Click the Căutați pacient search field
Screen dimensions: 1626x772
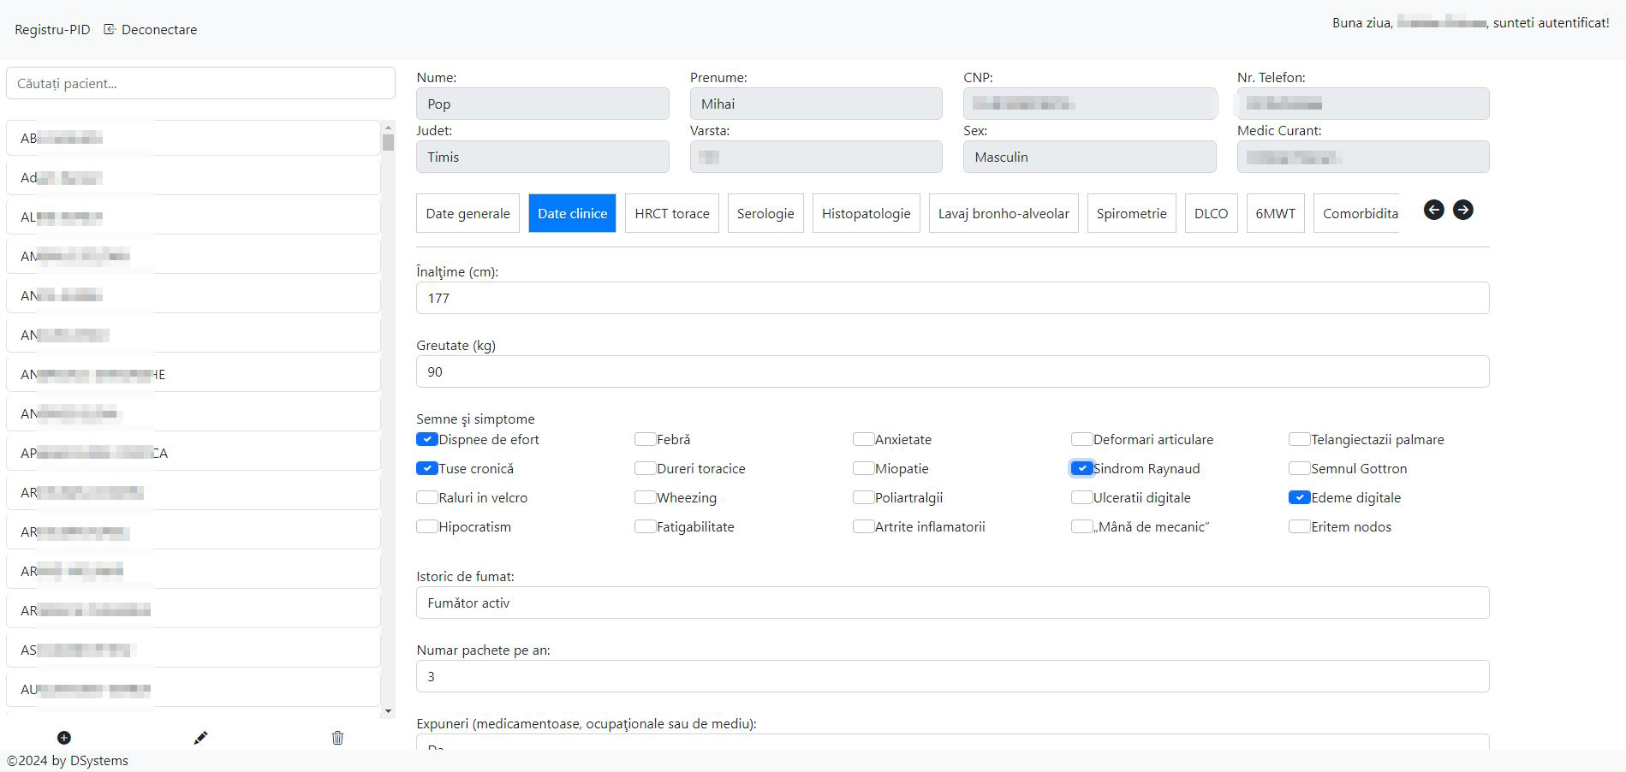pos(200,83)
